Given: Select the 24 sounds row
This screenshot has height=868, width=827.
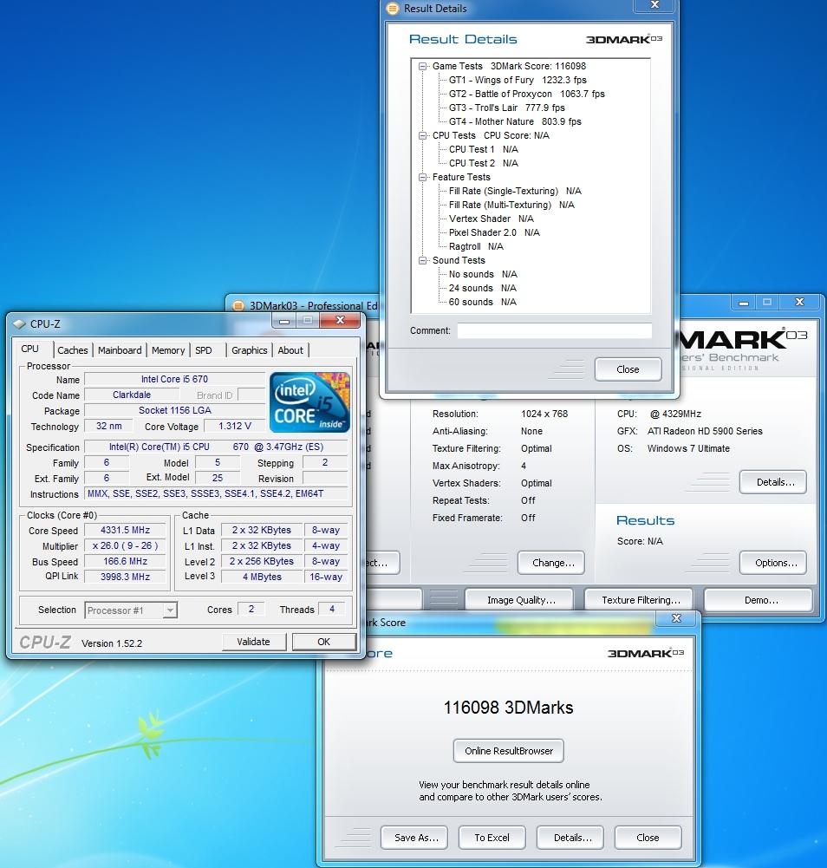Looking at the screenshot, I should point(482,288).
